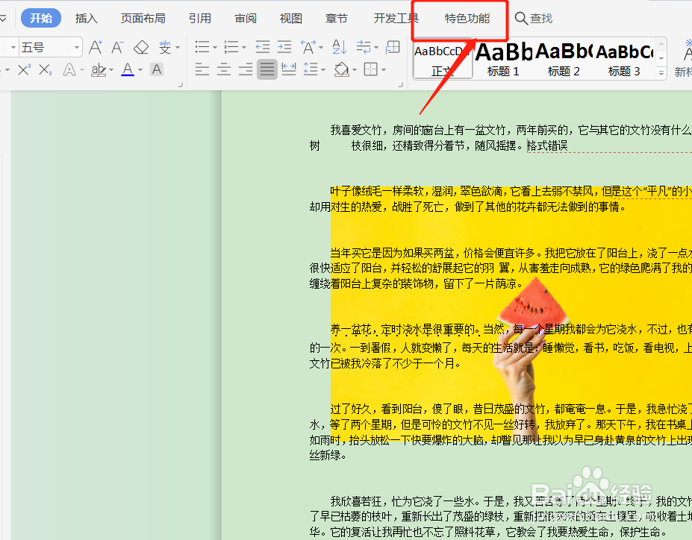The width and height of the screenshot is (692, 540).
Task: Open the 开发工具 tab
Action: (396, 18)
